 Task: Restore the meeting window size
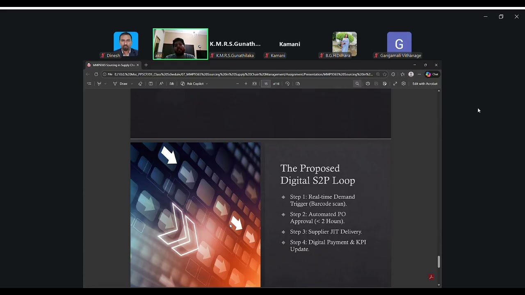coord(501,16)
